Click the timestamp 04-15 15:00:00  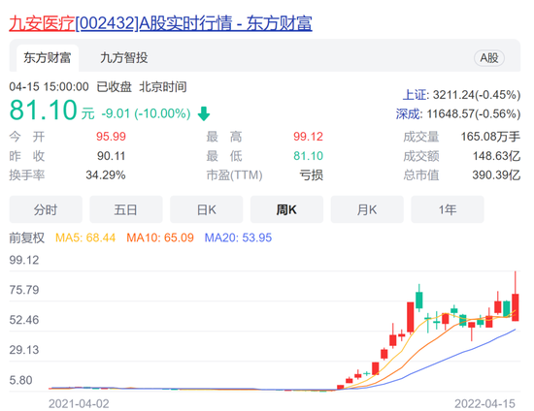[x=50, y=87]
